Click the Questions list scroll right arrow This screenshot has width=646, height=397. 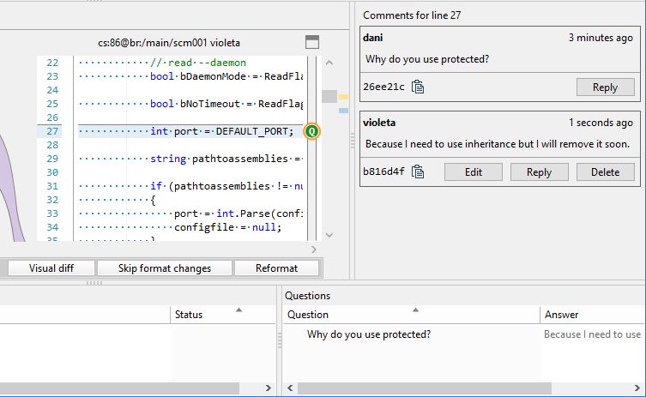point(637,388)
